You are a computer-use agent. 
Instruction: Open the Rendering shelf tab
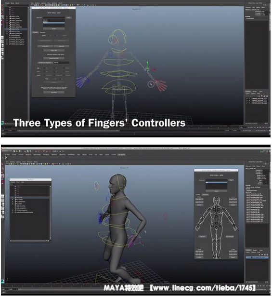click(x=62, y=155)
